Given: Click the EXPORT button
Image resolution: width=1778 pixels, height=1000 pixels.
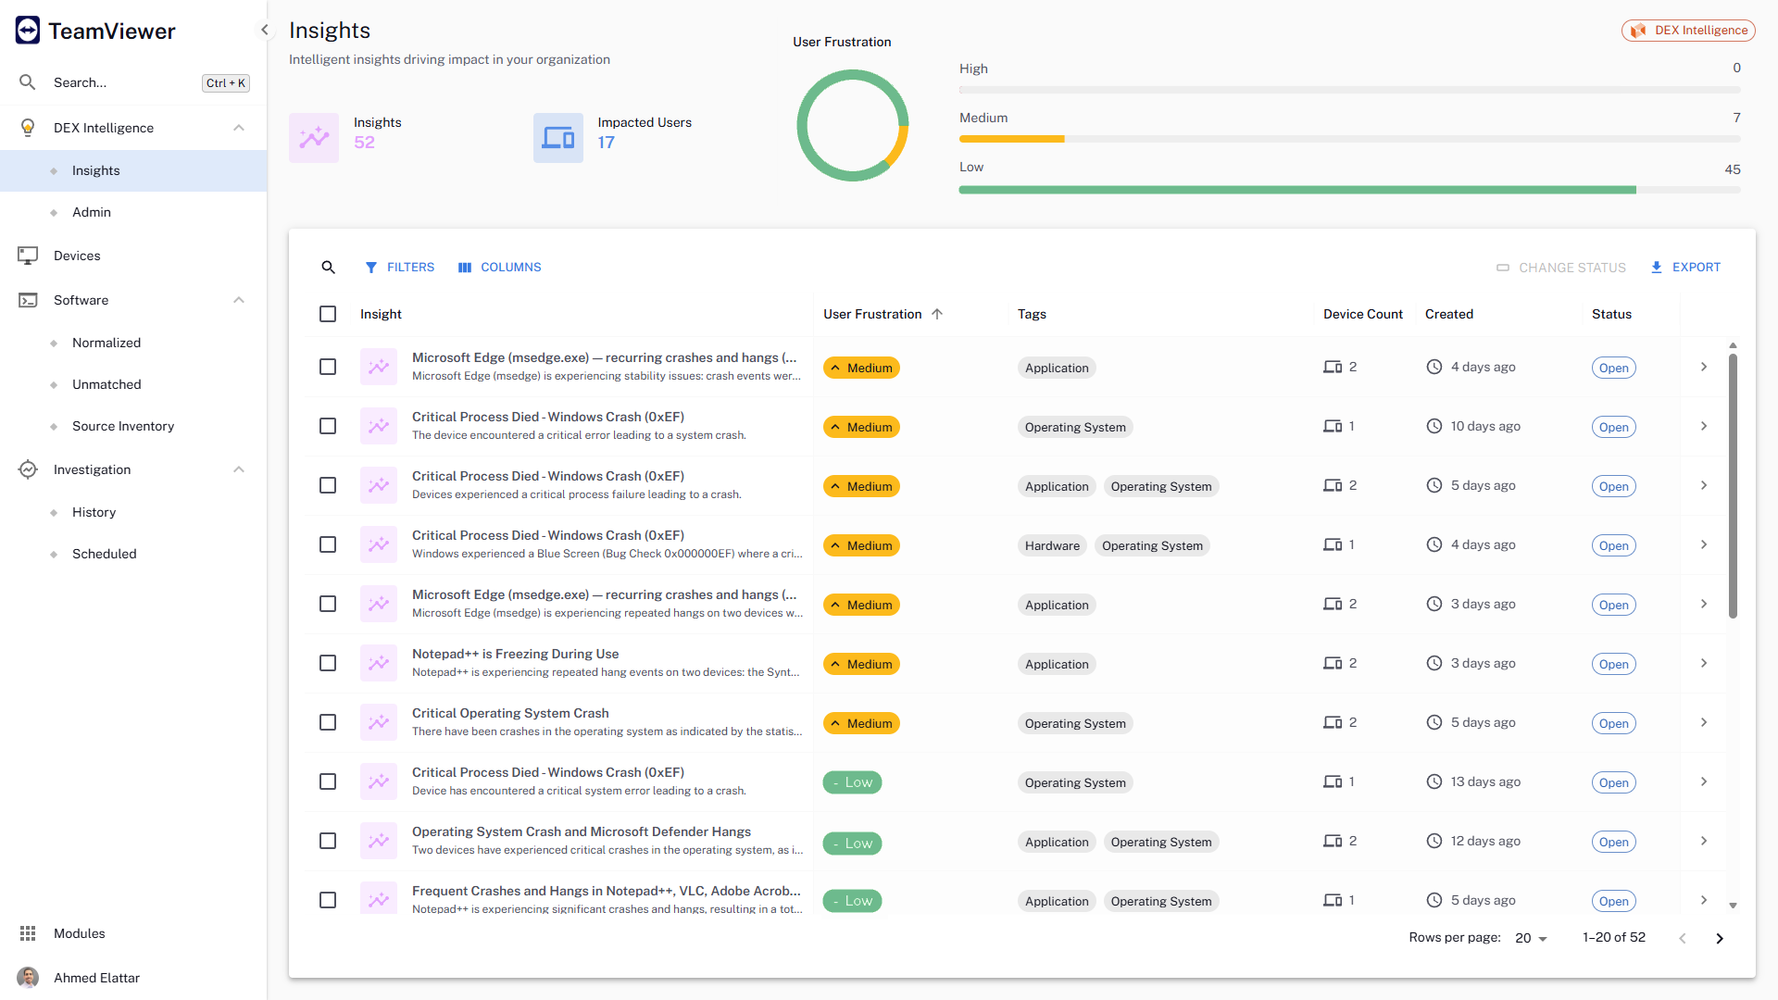Looking at the screenshot, I should 1685,268.
